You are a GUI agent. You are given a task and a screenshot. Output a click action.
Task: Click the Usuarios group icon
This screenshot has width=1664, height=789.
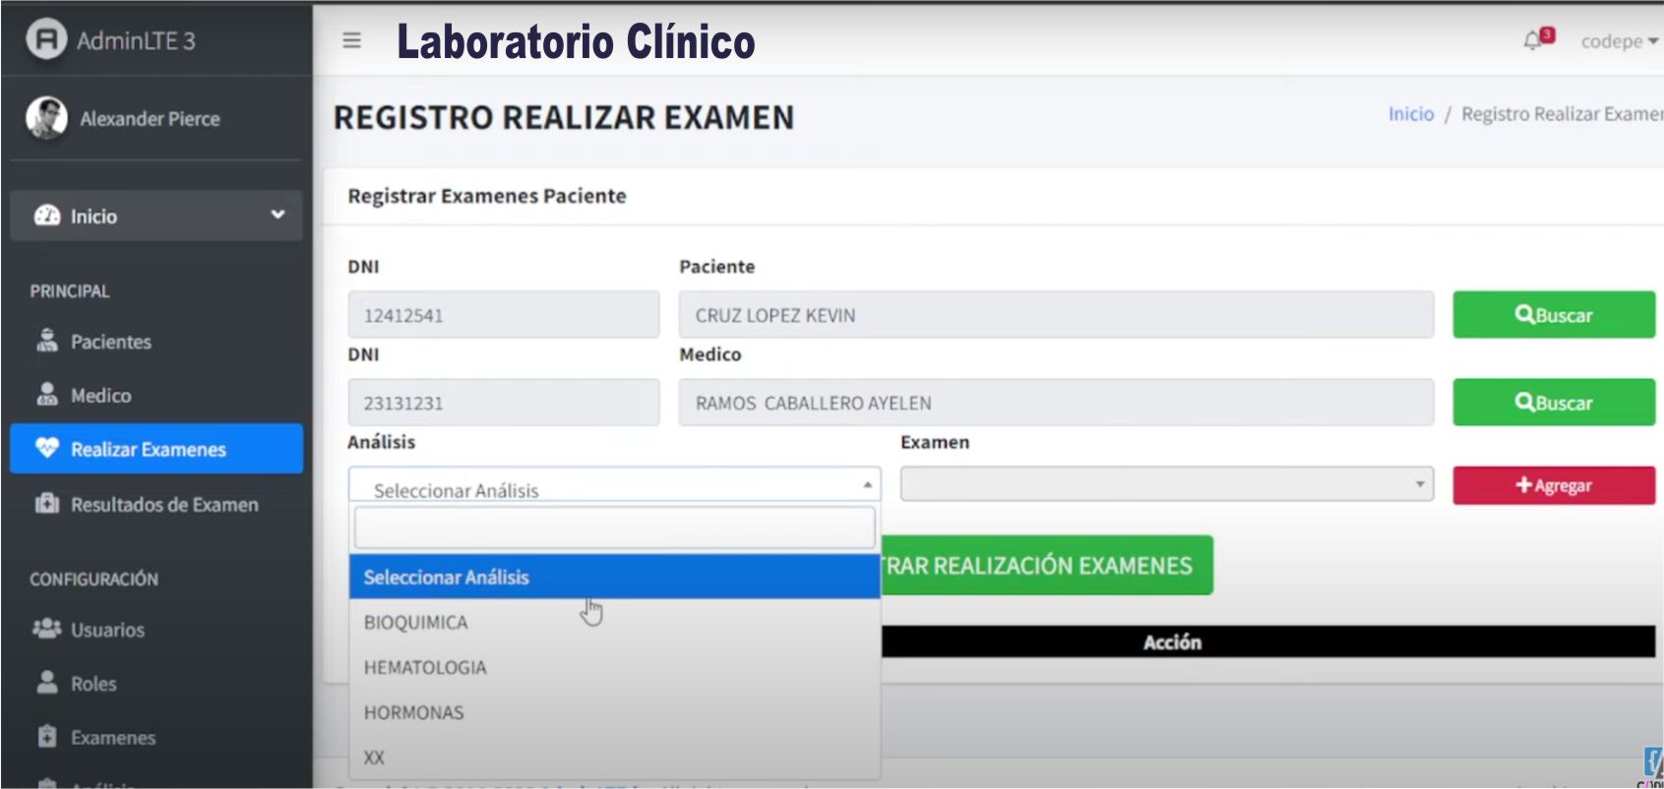coord(46,629)
